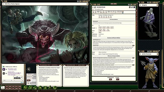Click the Fortitude save value
This screenshot has width=164, height=92.
(x=100, y=31)
